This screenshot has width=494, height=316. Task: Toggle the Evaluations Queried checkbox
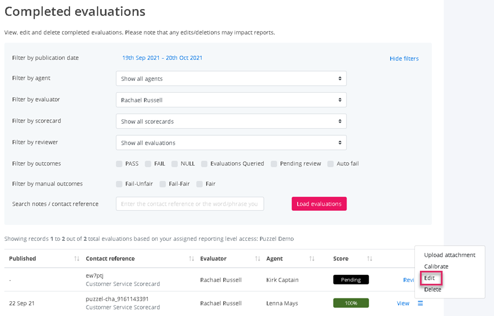click(x=204, y=164)
